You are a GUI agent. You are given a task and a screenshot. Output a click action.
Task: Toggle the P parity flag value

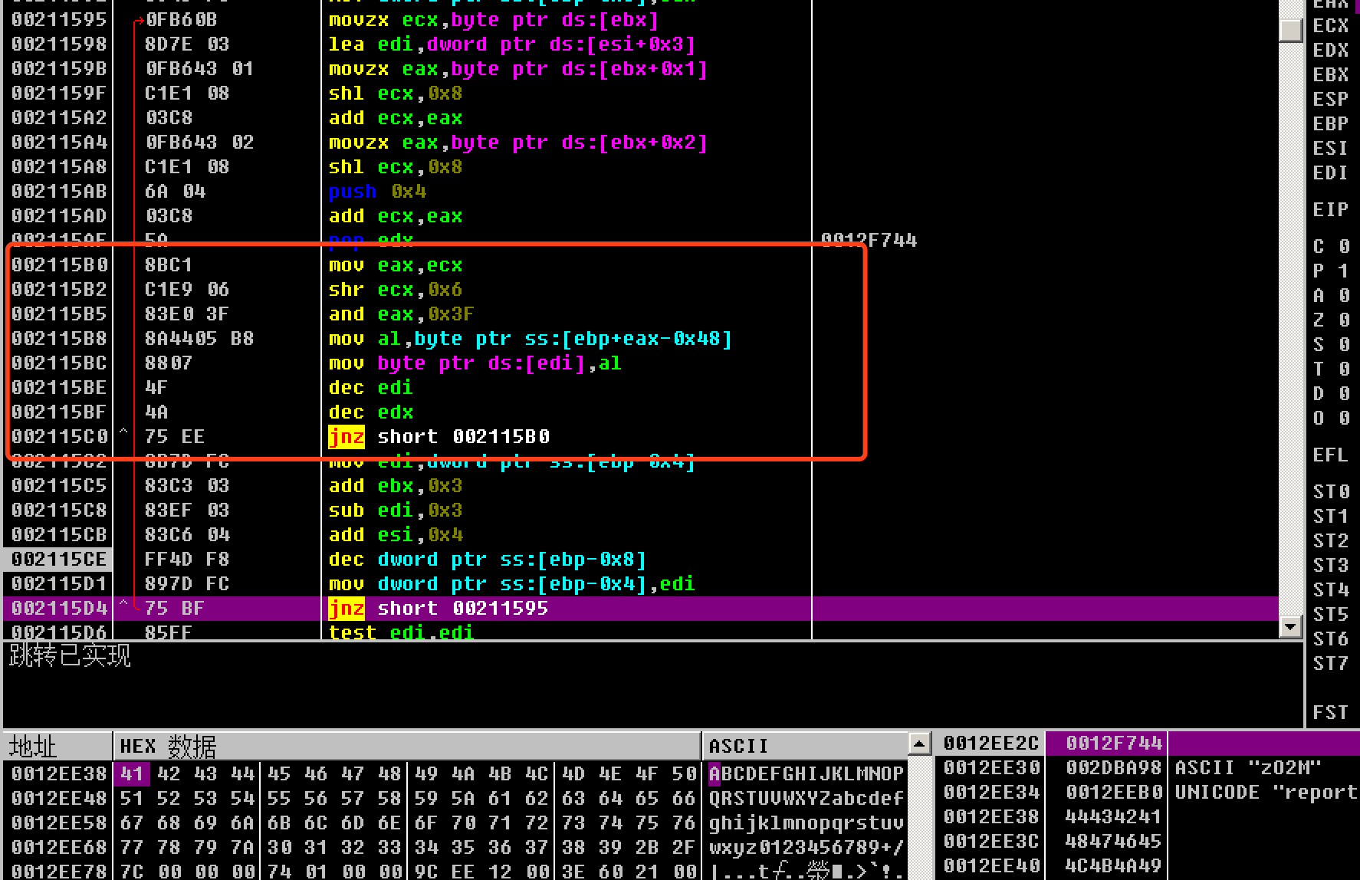[1344, 271]
